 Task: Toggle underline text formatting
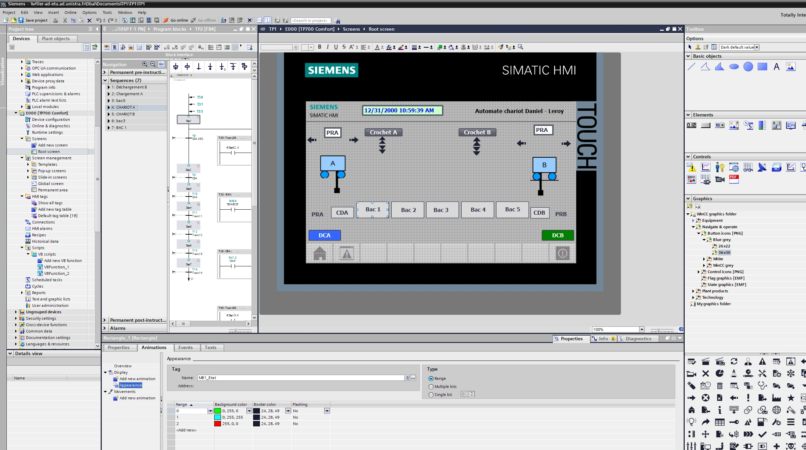coord(336,47)
